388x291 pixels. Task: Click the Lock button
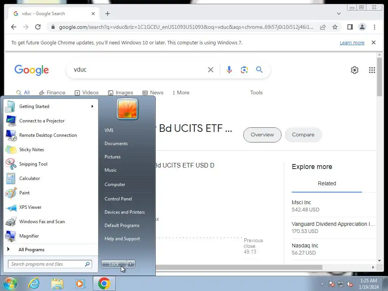pyautogui.click(x=114, y=264)
